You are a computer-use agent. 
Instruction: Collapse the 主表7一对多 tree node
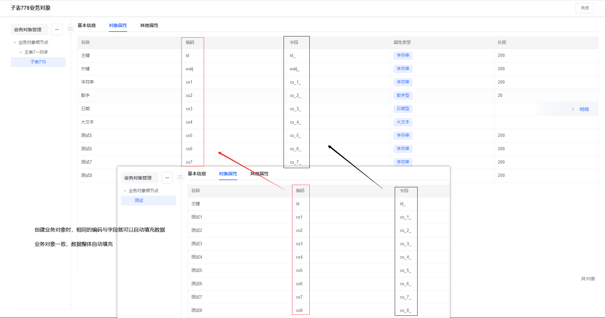pos(21,52)
